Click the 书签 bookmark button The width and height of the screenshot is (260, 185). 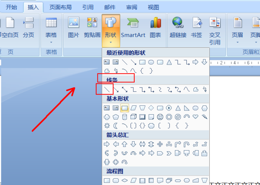pyautogui.click(x=196, y=28)
